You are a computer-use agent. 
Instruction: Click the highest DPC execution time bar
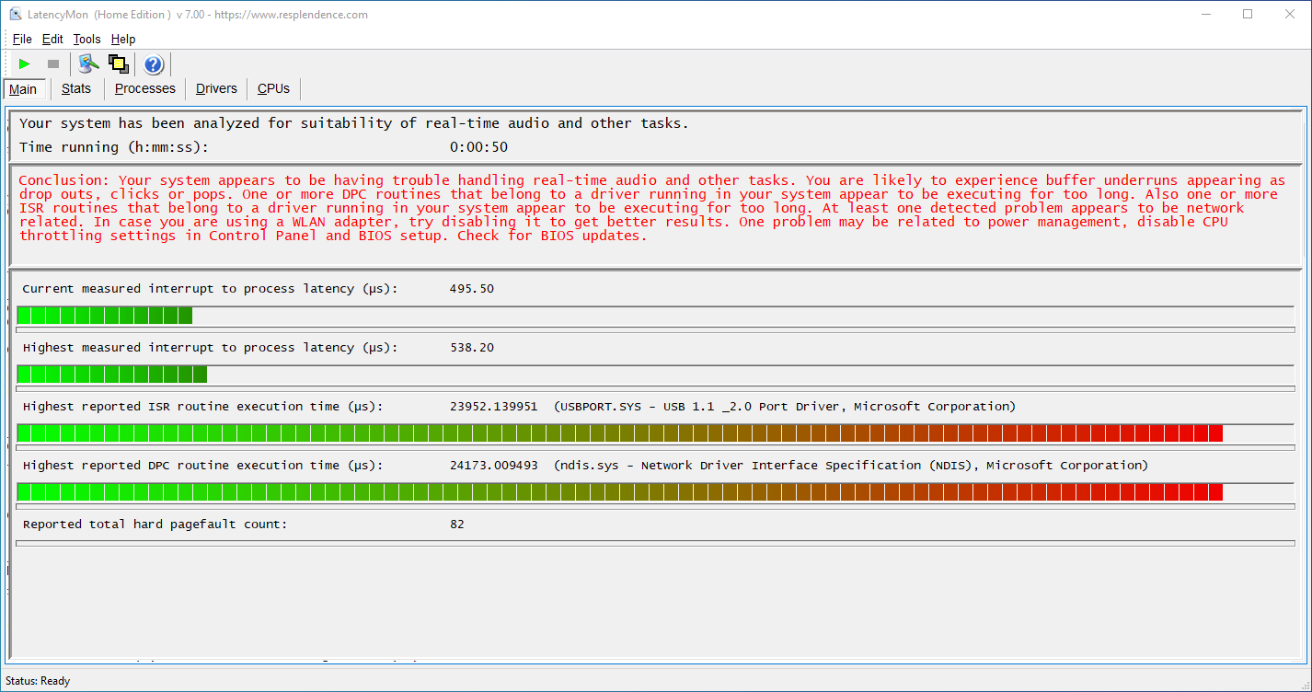coord(655,492)
